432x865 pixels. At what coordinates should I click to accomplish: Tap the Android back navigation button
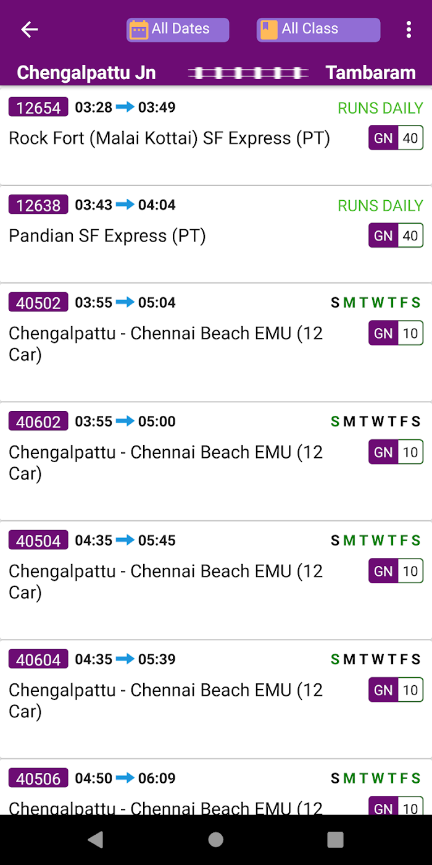click(x=95, y=839)
